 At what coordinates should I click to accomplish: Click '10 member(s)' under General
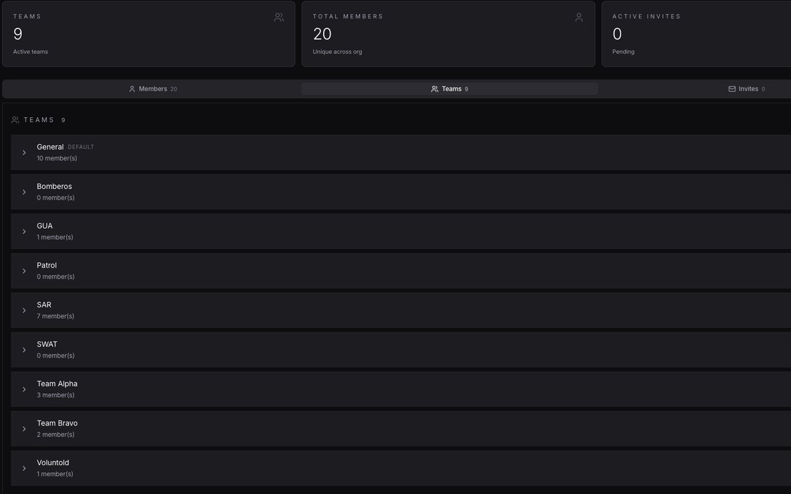[x=57, y=158]
